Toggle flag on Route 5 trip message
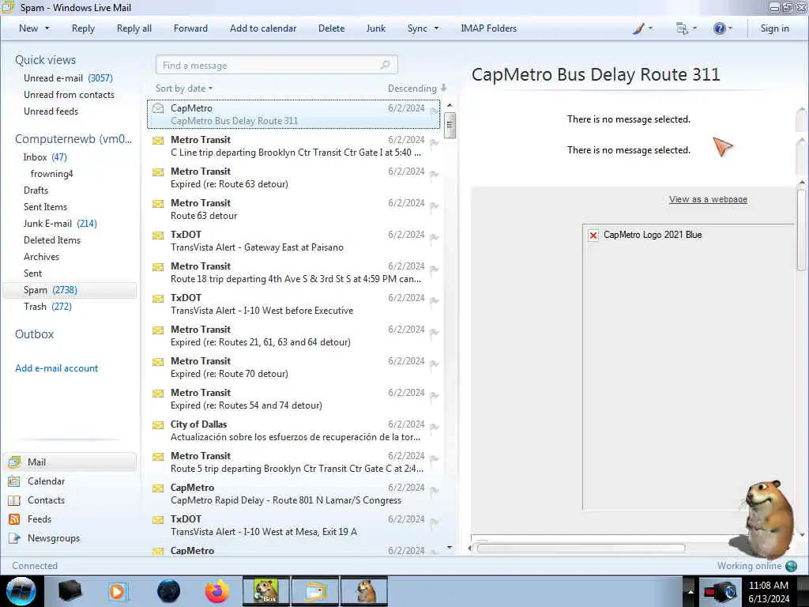Screen dimensions: 809x607 click(434, 459)
